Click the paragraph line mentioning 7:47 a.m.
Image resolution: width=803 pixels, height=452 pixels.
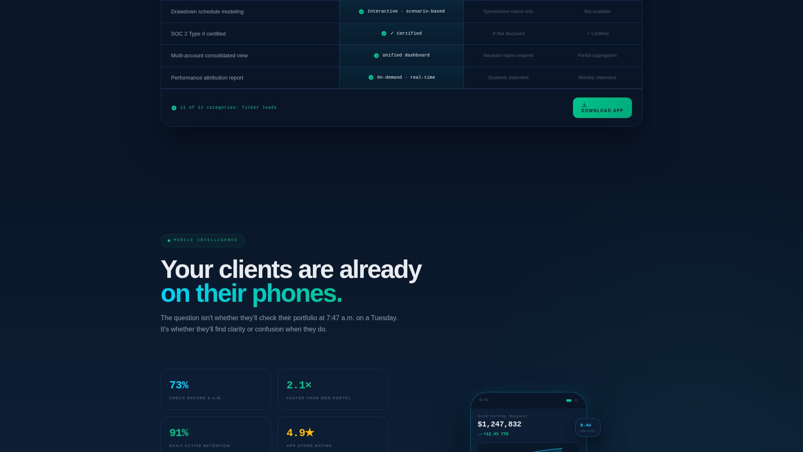(279, 318)
